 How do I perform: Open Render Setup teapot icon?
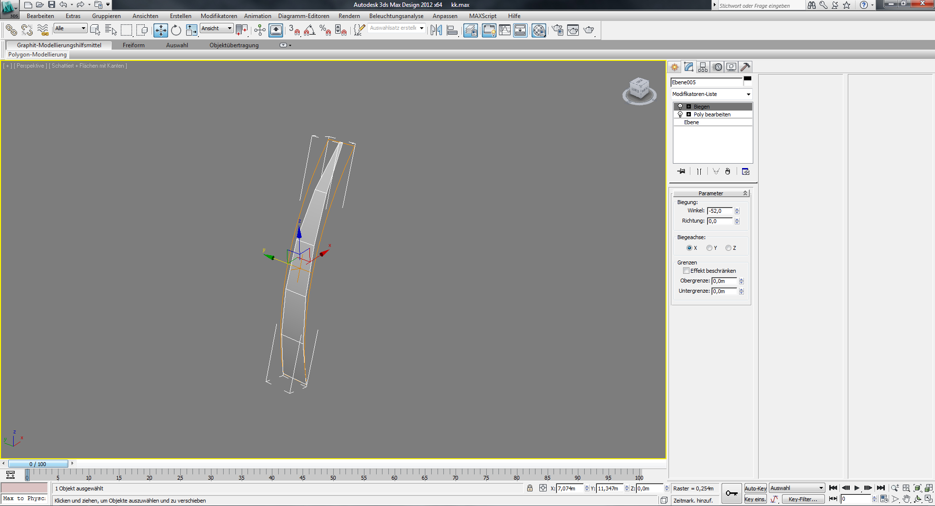pos(557,30)
